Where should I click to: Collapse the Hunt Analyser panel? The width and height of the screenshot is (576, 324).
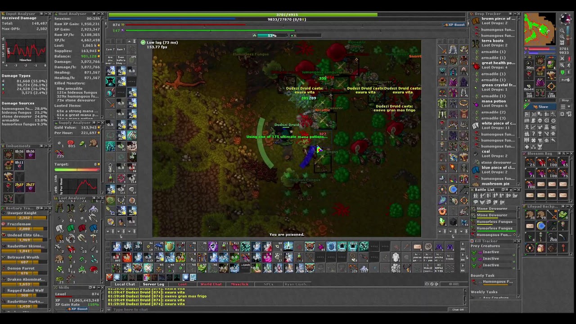[99, 13]
